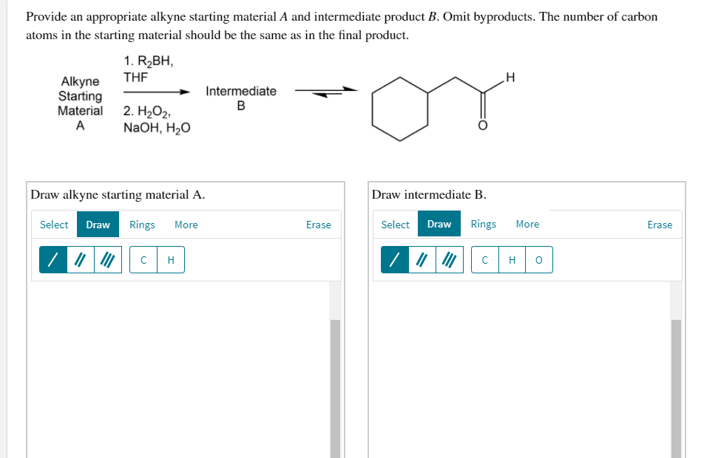Open the Rings menu in panel B
The height and width of the screenshot is (458, 704).
484,224
